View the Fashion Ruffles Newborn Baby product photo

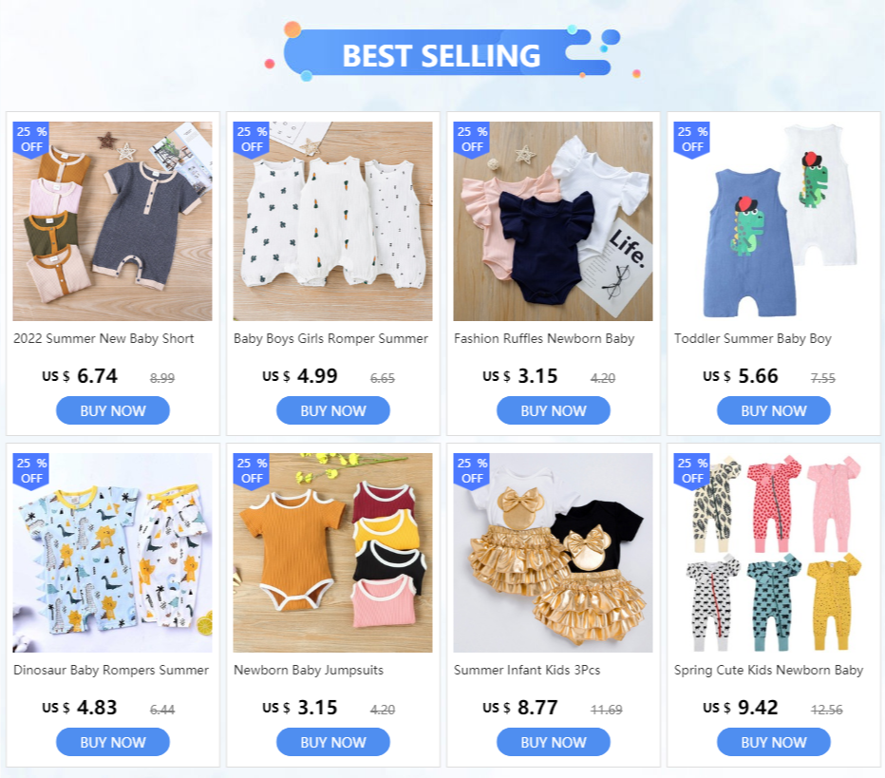pyautogui.click(x=553, y=221)
